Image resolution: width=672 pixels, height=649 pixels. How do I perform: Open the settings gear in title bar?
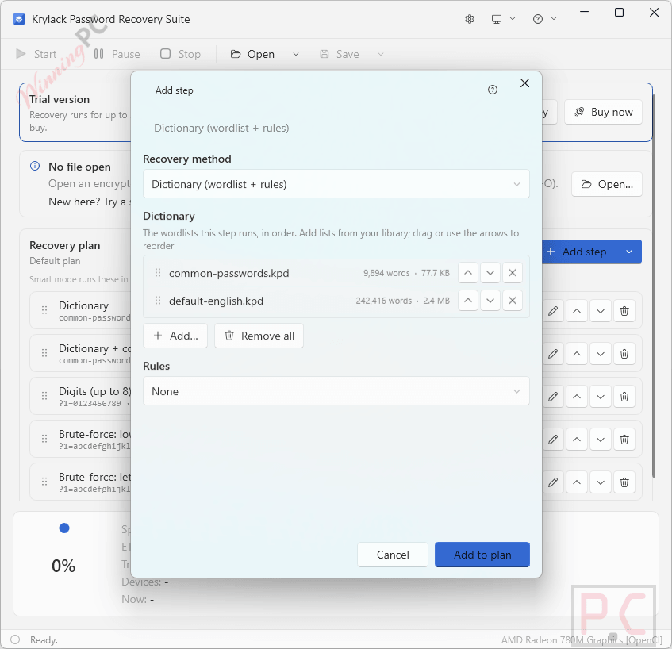pyautogui.click(x=470, y=19)
